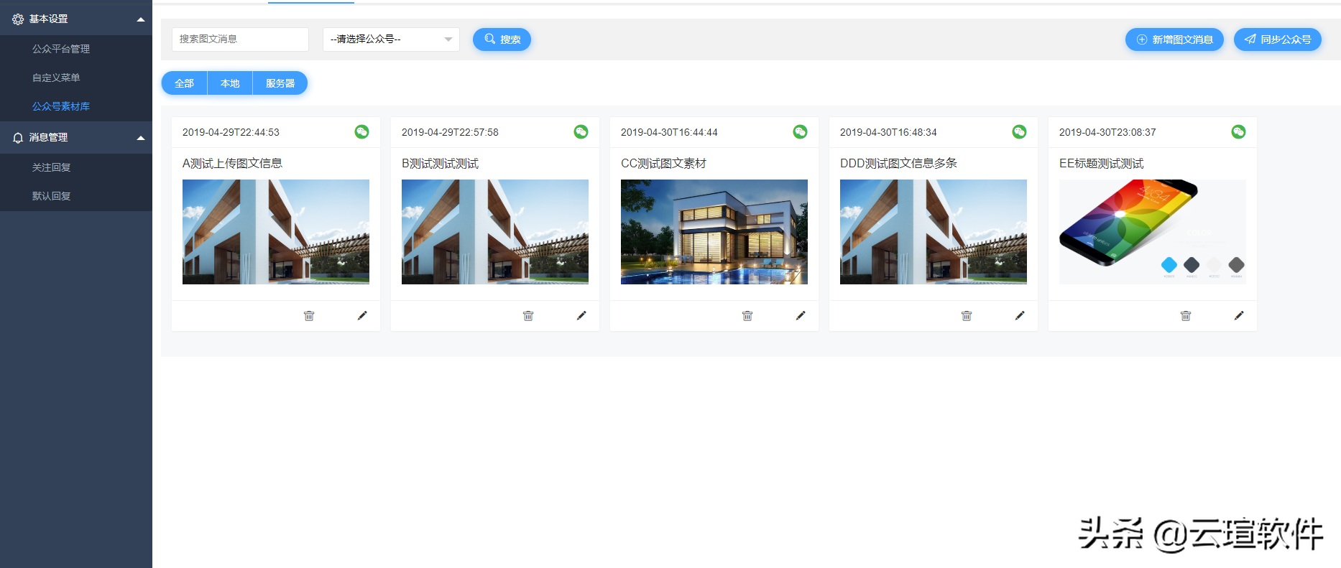1341x568 pixels.
Task: Open 关注回复 in the sidebar
Action: click(52, 167)
